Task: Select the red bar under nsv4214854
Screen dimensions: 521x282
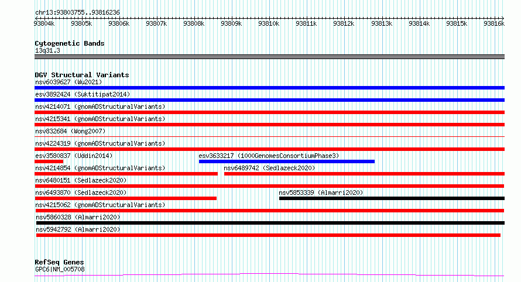Action: [x=126, y=174]
